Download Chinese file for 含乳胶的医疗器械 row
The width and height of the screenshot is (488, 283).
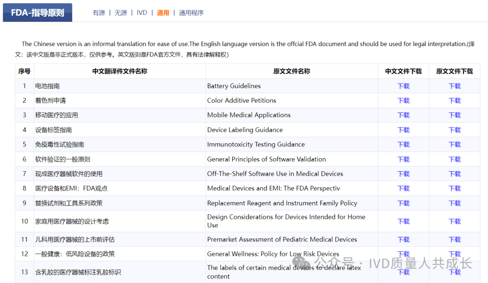(404, 272)
